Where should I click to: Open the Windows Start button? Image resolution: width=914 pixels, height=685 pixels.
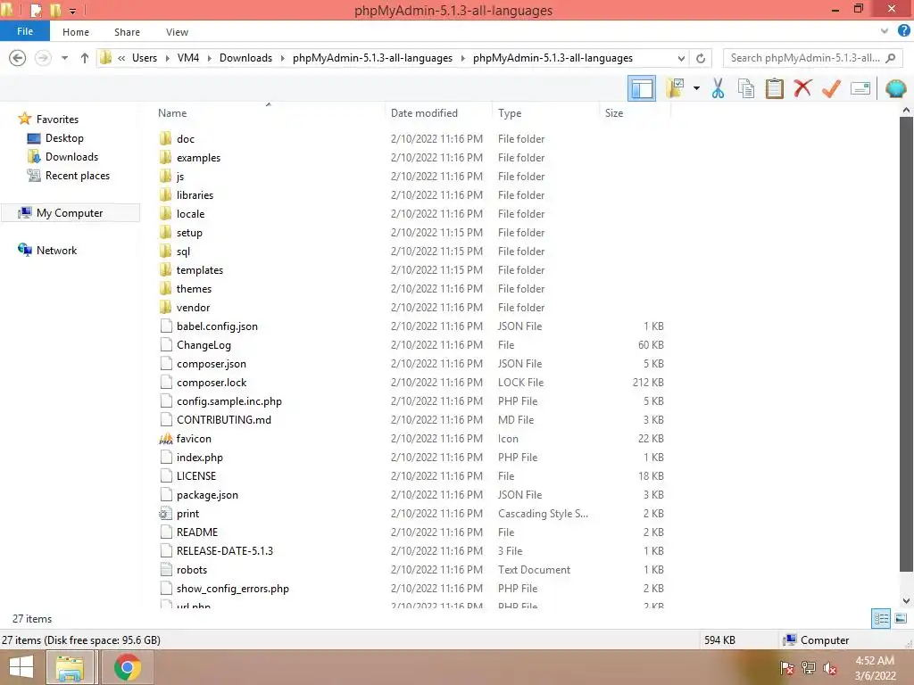pos(21,667)
